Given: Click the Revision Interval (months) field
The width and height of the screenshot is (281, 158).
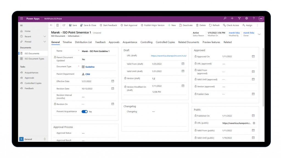Looking at the screenshot, I should (x=99, y=97).
